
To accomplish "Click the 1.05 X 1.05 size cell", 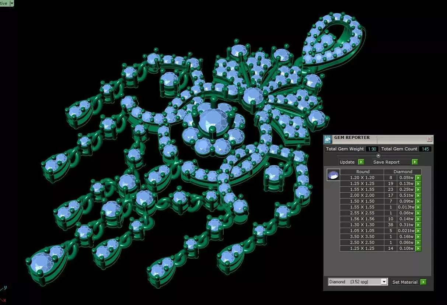I will [x=362, y=231].
